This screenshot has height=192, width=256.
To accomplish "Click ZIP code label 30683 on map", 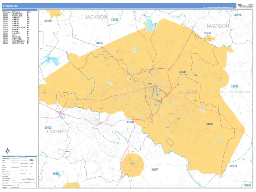I will 235,86.
